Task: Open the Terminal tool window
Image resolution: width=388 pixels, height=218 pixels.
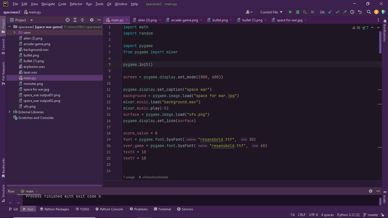Action: coord(162,209)
